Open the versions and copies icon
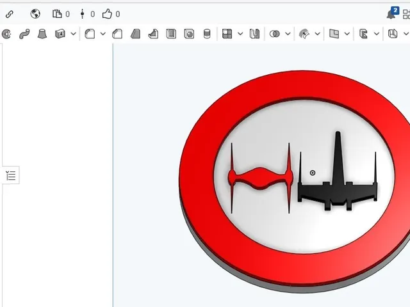This screenshot has width=410, height=307. coord(57,14)
